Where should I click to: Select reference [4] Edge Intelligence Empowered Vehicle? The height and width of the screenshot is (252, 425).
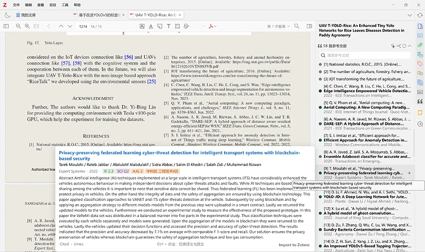coord(365,91)
